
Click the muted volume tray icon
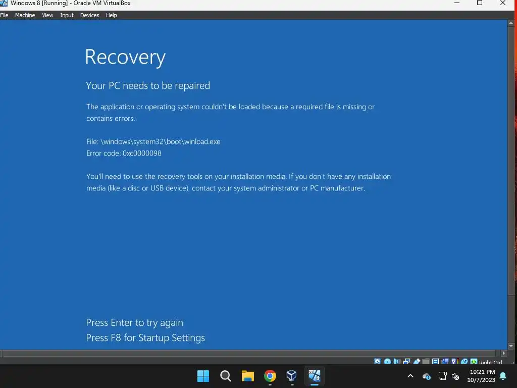pyautogui.click(x=455, y=376)
